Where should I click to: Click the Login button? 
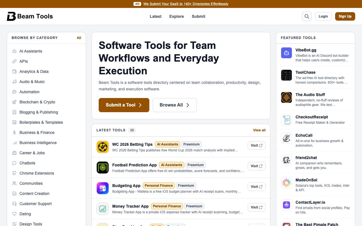(323, 16)
